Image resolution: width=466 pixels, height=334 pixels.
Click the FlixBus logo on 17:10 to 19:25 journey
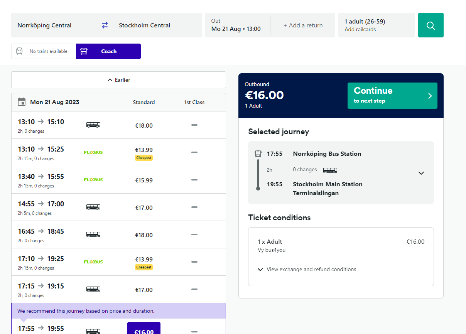(x=93, y=262)
